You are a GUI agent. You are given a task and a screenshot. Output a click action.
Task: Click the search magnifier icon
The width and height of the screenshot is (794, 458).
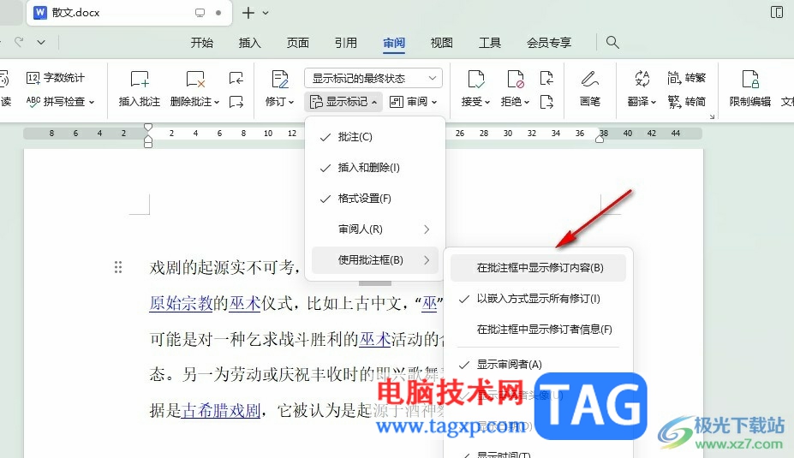(x=612, y=43)
